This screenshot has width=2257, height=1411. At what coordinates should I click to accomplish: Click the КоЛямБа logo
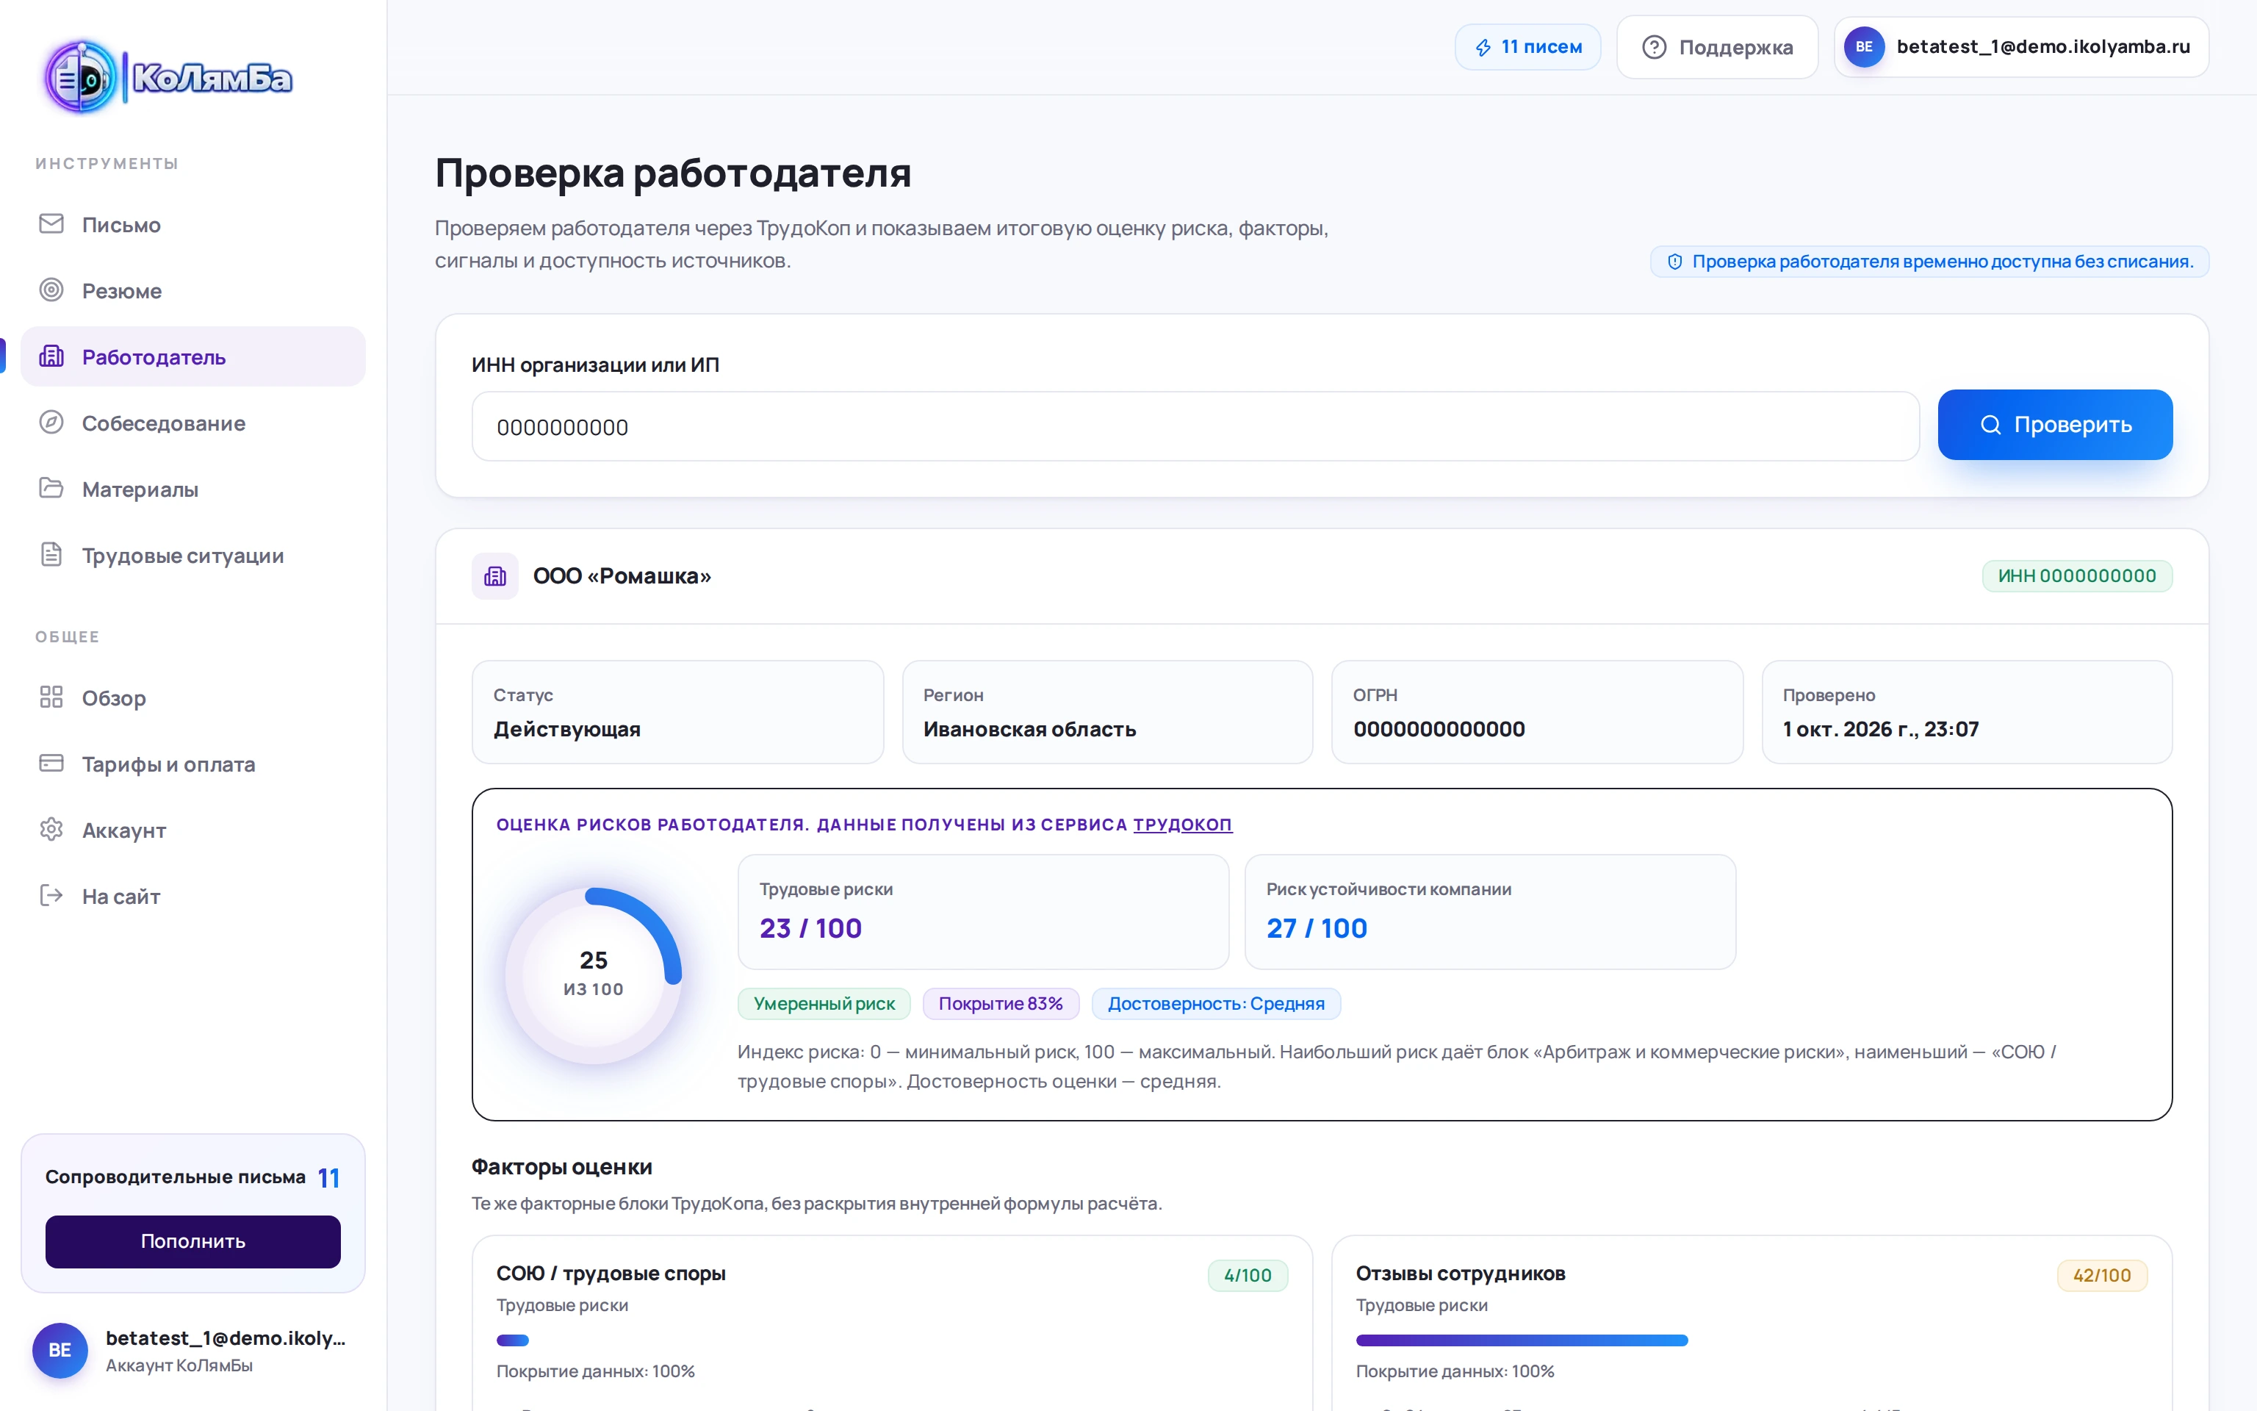click(x=168, y=77)
